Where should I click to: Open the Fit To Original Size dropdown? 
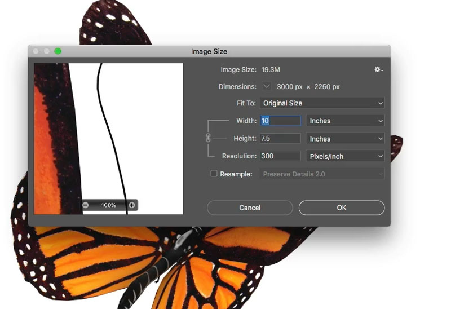(x=322, y=103)
